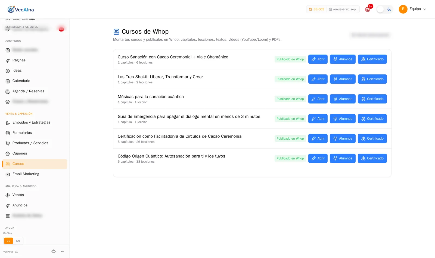Viewport: 435px width, 258px height.
Task: View Alumnos for Certificación como Facilitador/a course
Action: click(x=343, y=139)
